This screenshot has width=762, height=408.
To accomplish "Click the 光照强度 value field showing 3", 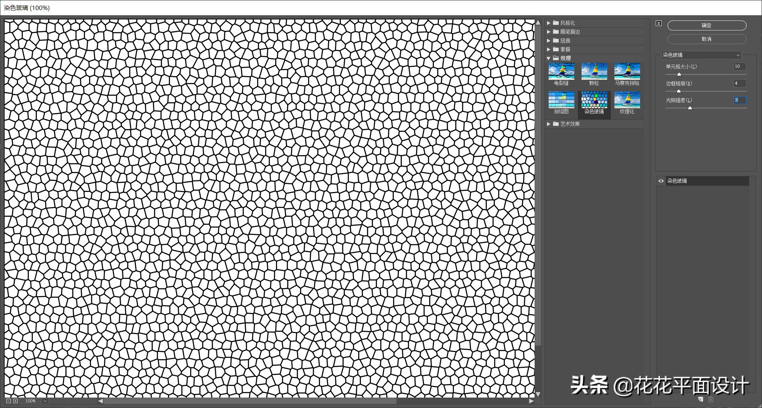I will point(740,100).
